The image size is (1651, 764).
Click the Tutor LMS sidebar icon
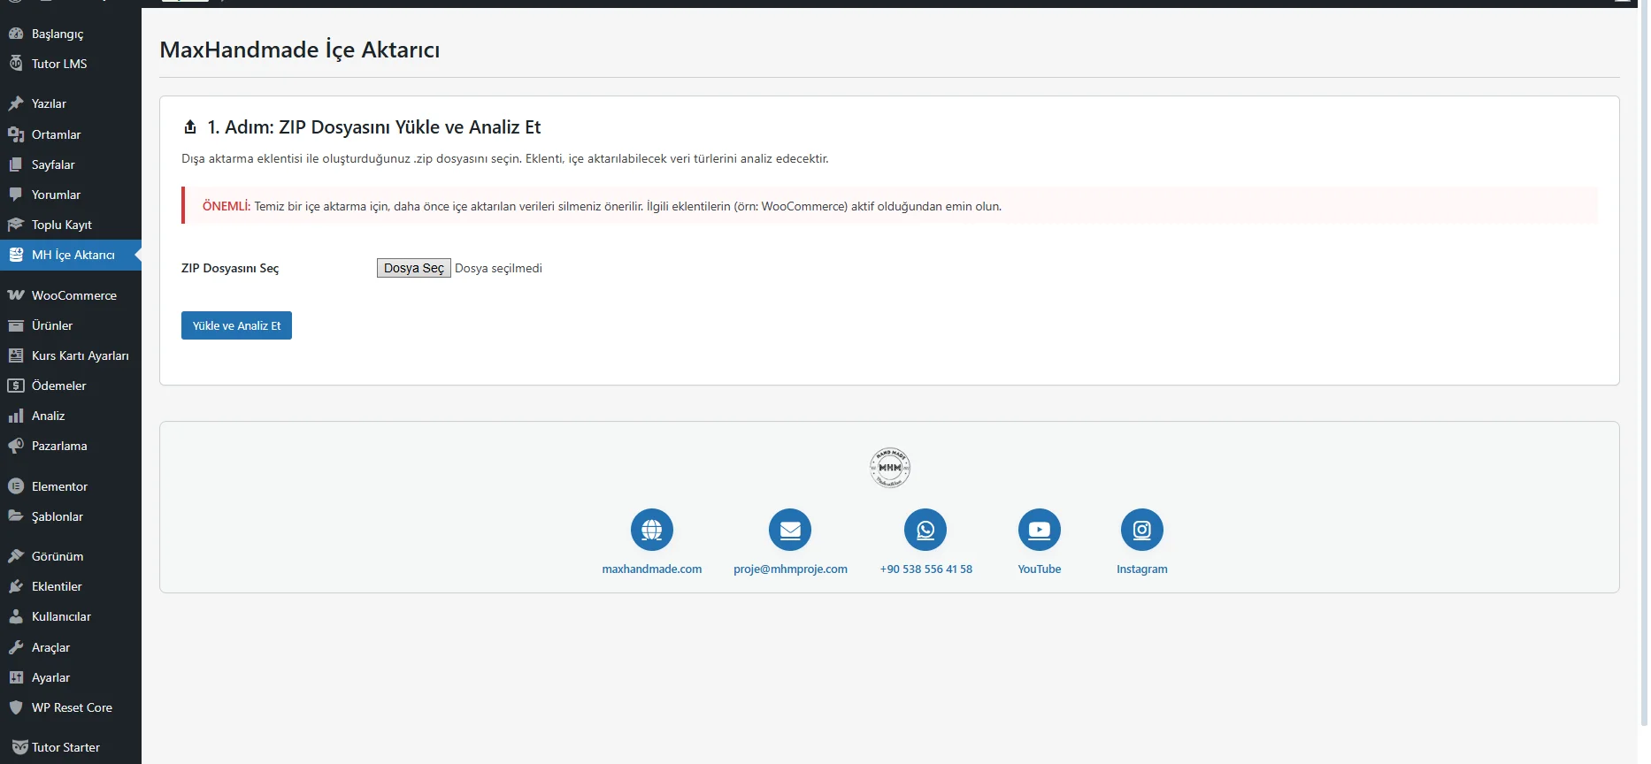coord(16,64)
